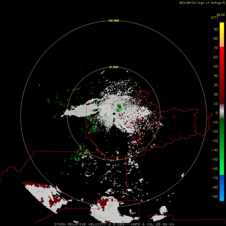This screenshot has width=226, height=226.
Task: Click the -20 value on the velocity scale
Action: click(x=215, y=131)
